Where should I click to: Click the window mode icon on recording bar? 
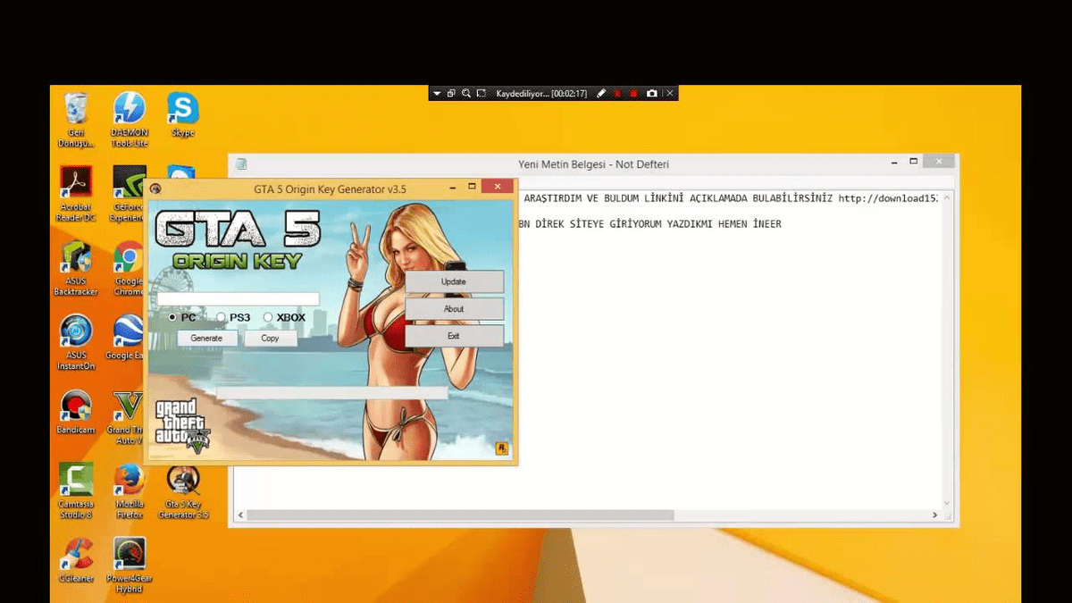coord(451,93)
